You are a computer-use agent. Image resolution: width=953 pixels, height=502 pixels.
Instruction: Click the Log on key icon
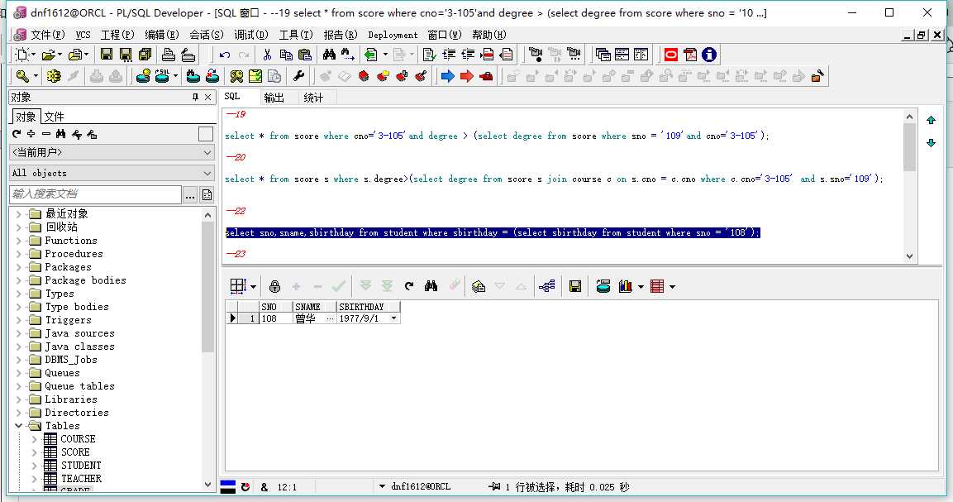[x=22, y=76]
